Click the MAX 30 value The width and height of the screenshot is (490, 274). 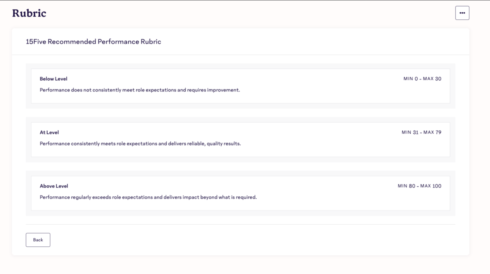point(432,79)
